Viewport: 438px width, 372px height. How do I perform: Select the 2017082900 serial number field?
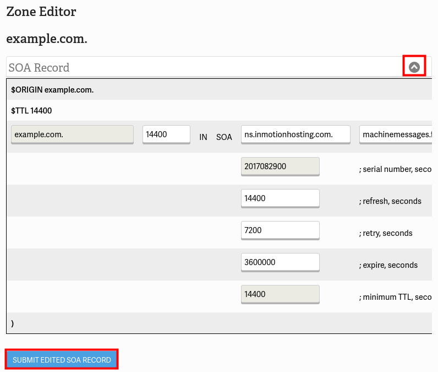pyautogui.click(x=280, y=166)
